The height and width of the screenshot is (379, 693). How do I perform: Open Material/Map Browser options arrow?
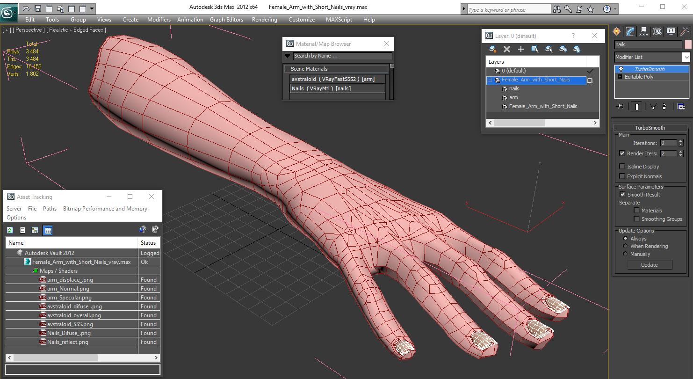coord(288,56)
